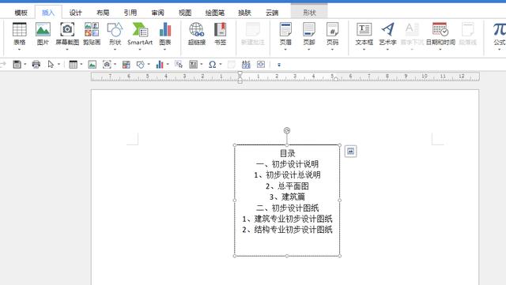506x285 pixels.
Task: Open layout options button beside text box
Action: click(x=350, y=152)
